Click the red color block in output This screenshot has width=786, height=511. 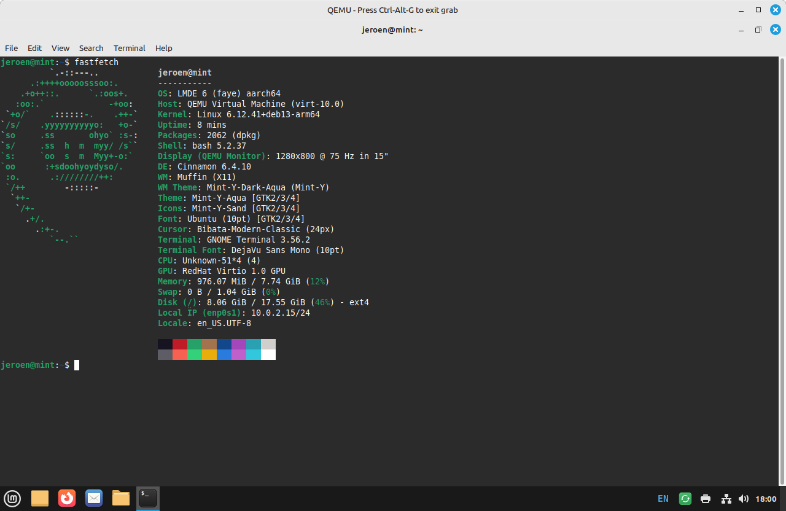(180, 344)
